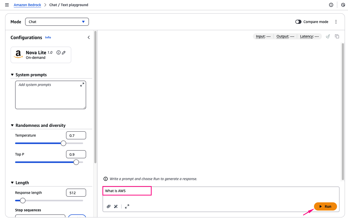This screenshot has height=220, width=348.
Task: Click the copy icon above the chat area
Action: point(337,36)
